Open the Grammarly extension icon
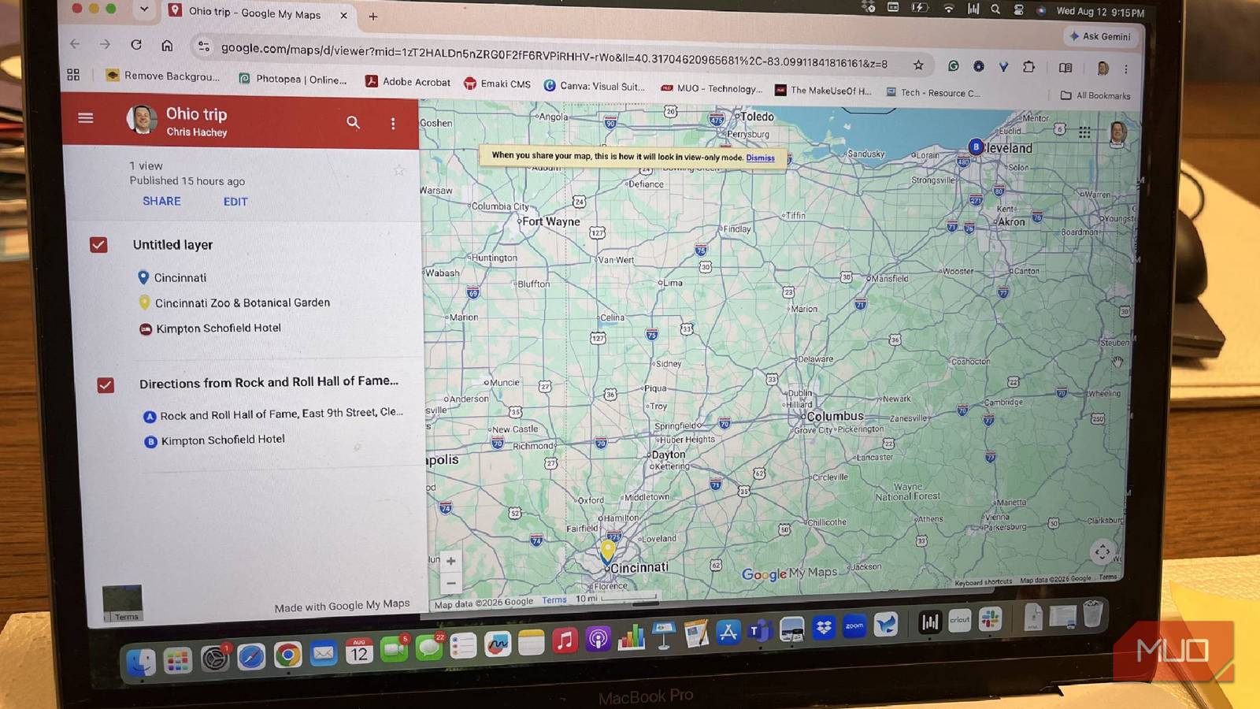1260x709 pixels. (x=954, y=66)
